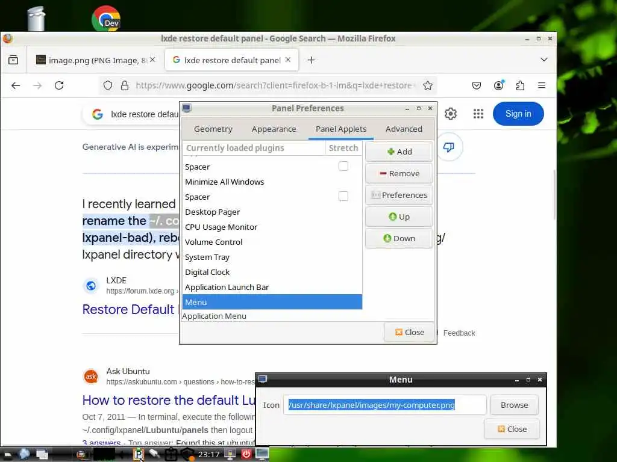Click the Stretch column header
This screenshot has width=617, height=462.
tap(343, 148)
